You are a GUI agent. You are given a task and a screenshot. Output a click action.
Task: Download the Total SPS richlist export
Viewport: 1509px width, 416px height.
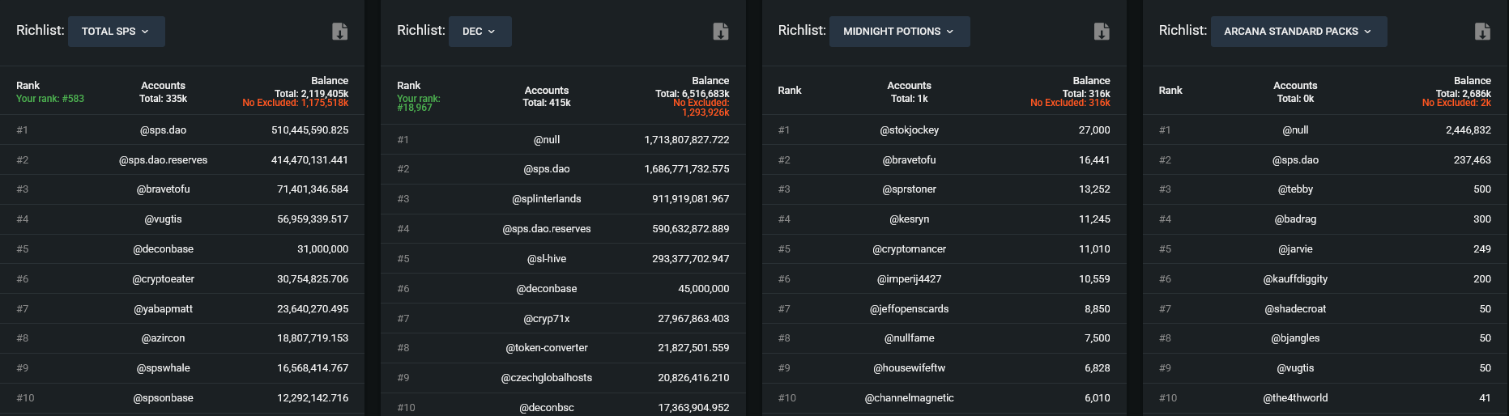(x=339, y=32)
